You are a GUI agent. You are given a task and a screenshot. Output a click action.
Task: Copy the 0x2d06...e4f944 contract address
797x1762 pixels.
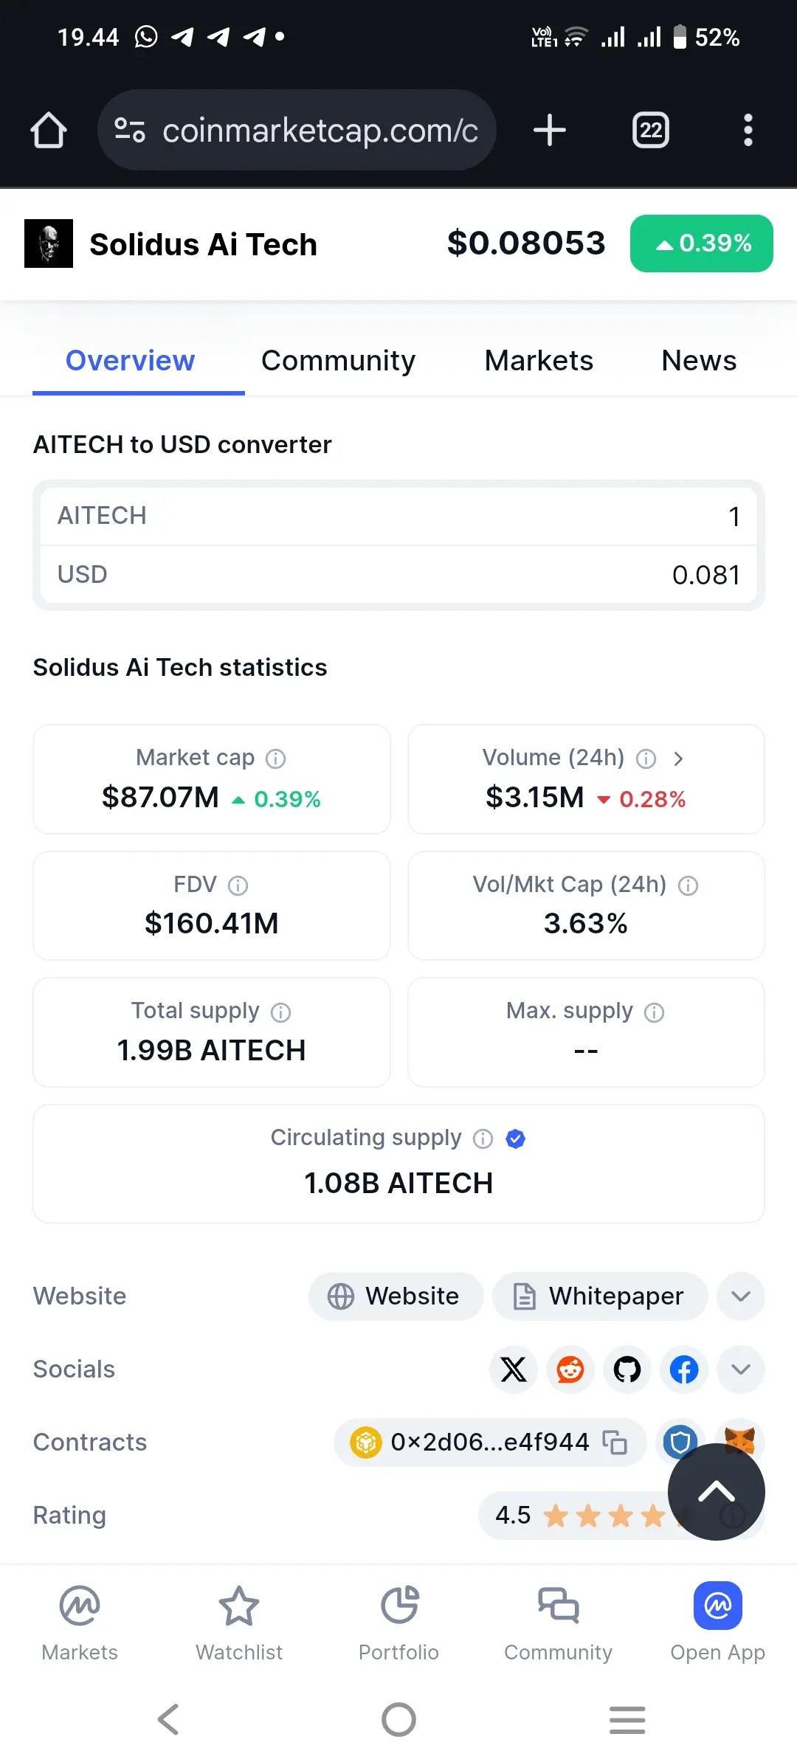point(615,1442)
